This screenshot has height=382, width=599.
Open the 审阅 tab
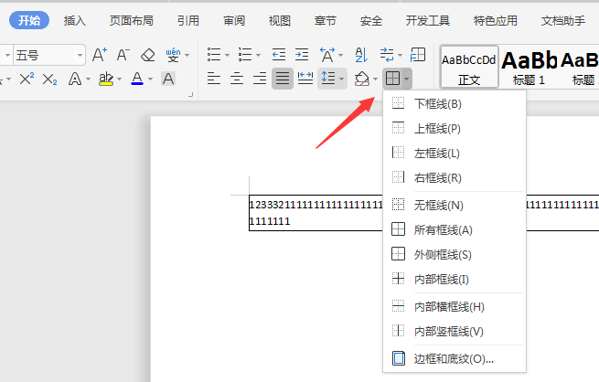(x=234, y=21)
